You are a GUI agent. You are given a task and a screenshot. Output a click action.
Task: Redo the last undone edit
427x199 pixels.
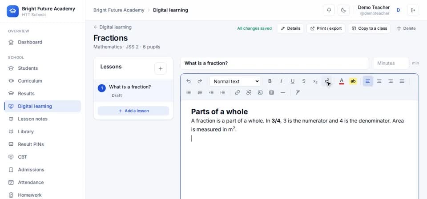200,81
